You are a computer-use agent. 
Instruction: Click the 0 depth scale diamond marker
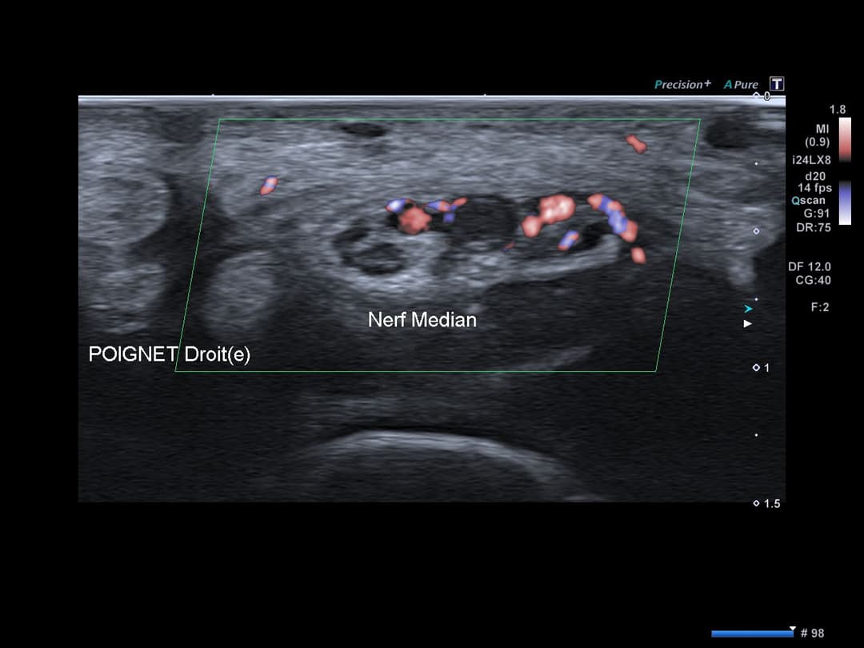pyautogui.click(x=757, y=96)
